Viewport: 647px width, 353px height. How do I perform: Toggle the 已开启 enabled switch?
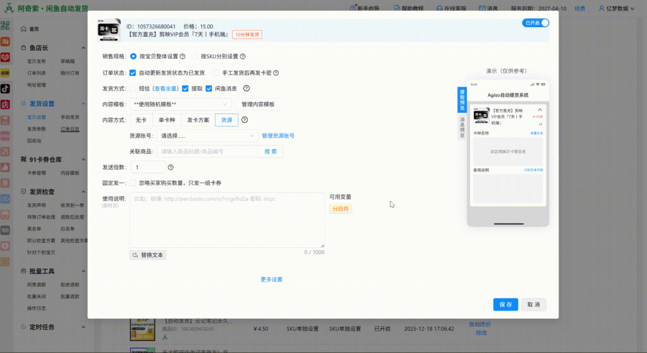pyautogui.click(x=536, y=23)
